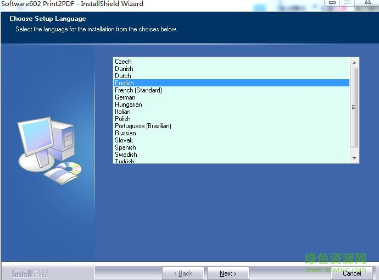Cancel the InstallShield Wizard

(x=352, y=273)
